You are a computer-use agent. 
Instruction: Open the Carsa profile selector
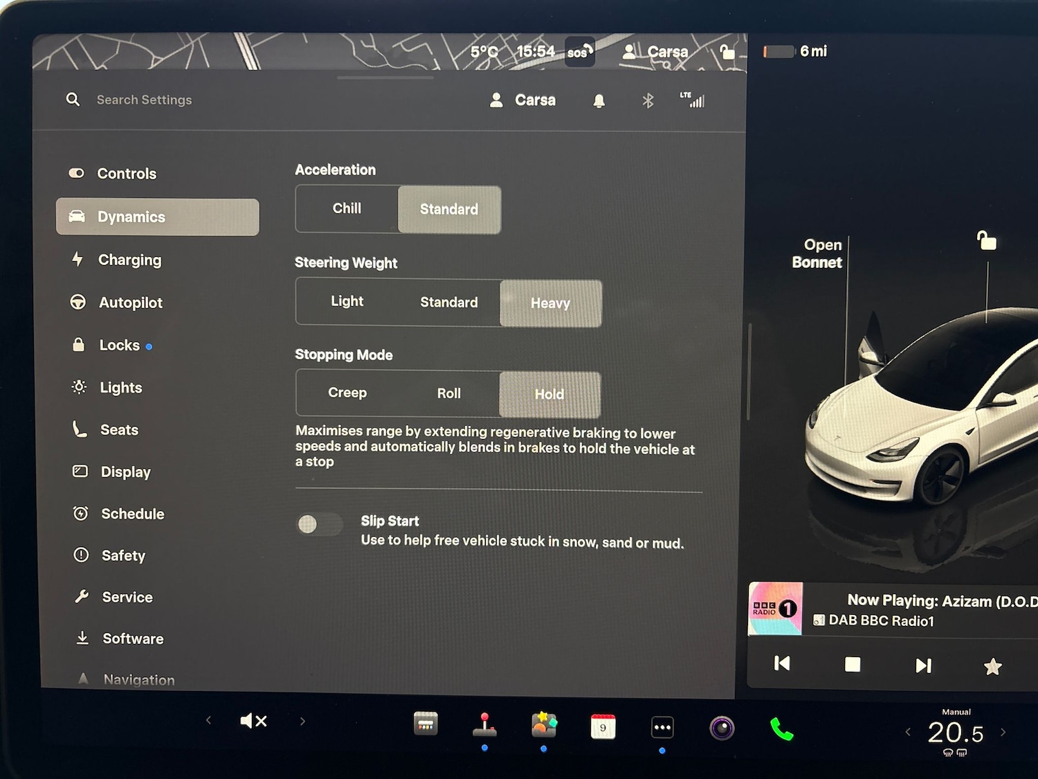pos(523,100)
